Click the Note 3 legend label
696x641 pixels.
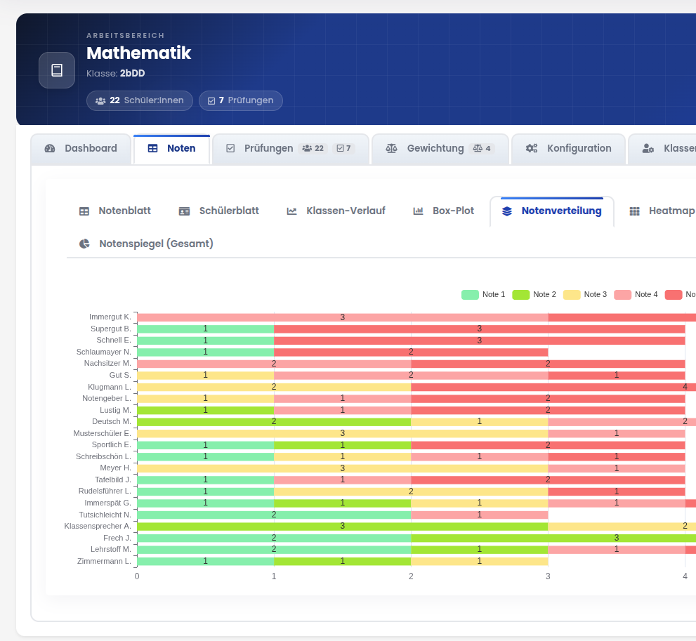pyautogui.click(x=596, y=295)
